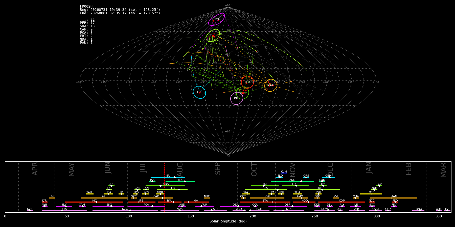Image resolution: width=455 pixels, height=227 pixels.
Task: Click the NDA red radiant circle
Action: [247, 82]
